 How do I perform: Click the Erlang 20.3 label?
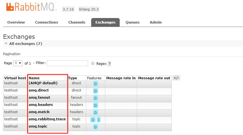coord(89,9)
